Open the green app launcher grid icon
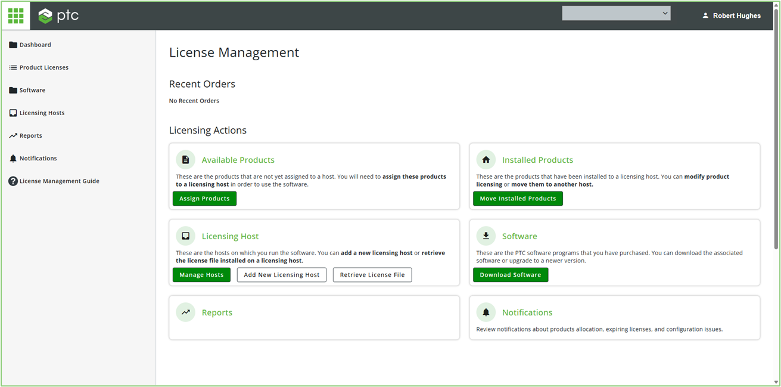 (x=15, y=16)
